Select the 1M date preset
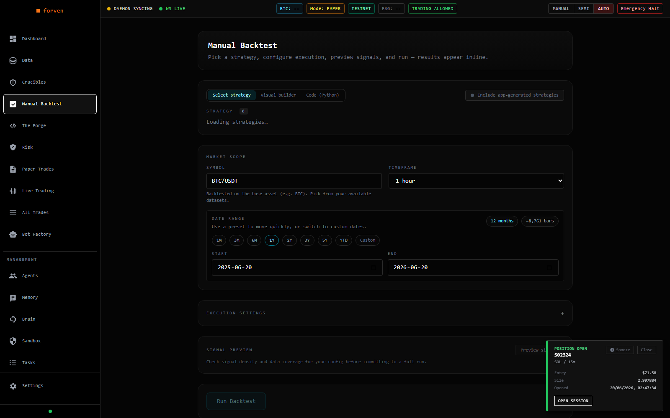This screenshot has width=670, height=418. pyautogui.click(x=219, y=240)
